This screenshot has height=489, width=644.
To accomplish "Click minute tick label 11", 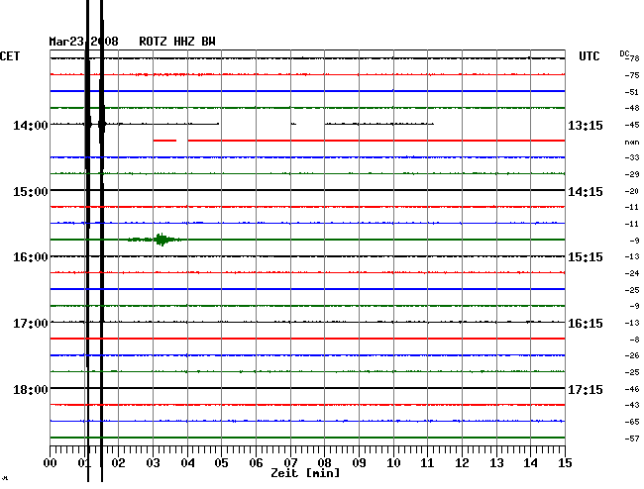I will 427,463.
